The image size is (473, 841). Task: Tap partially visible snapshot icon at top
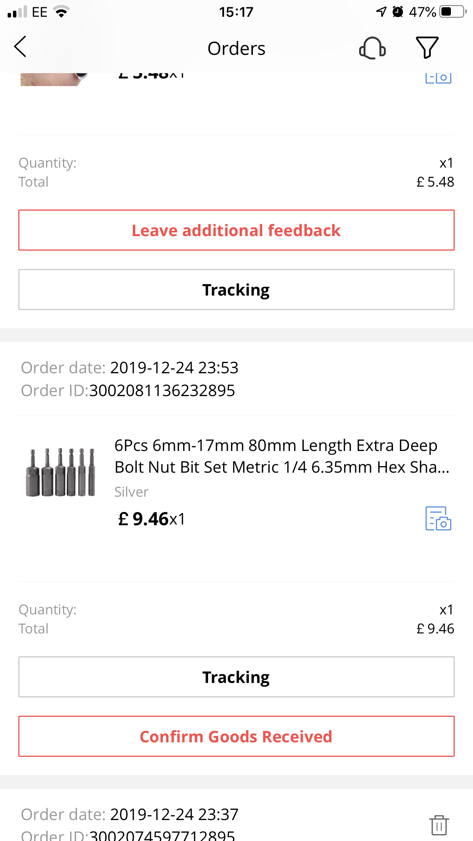click(x=438, y=78)
